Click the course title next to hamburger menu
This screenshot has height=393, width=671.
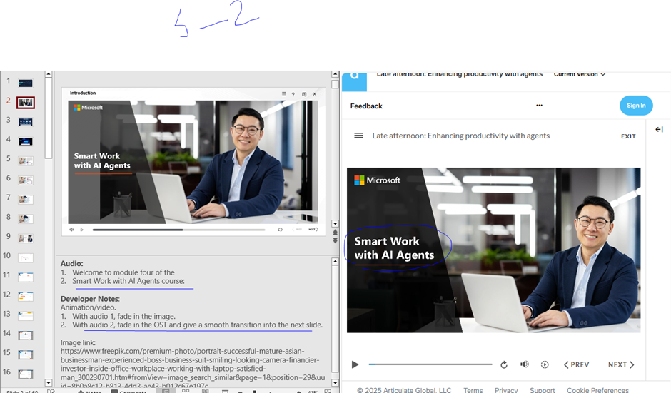click(x=461, y=136)
